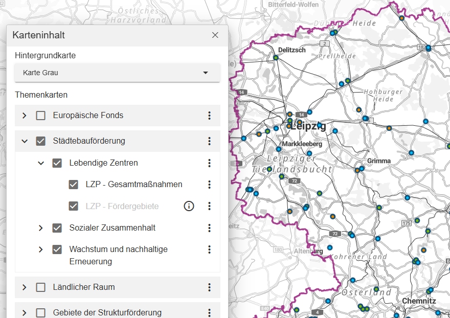Expand the Sozialer Zusammenhalt group

click(x=40, y=228)
